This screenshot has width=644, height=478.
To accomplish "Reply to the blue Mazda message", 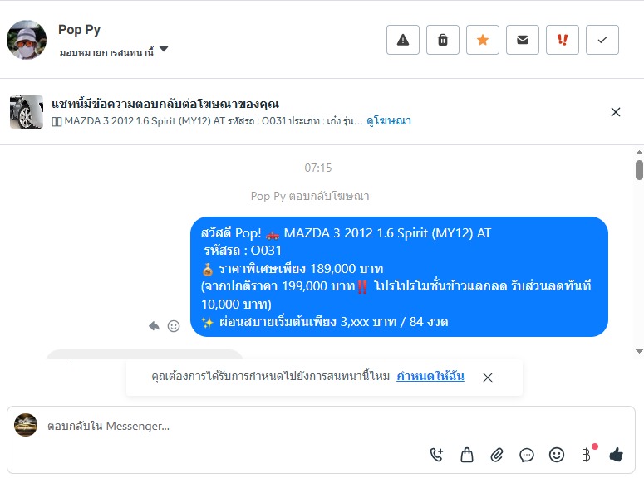I will click(154, 326).
